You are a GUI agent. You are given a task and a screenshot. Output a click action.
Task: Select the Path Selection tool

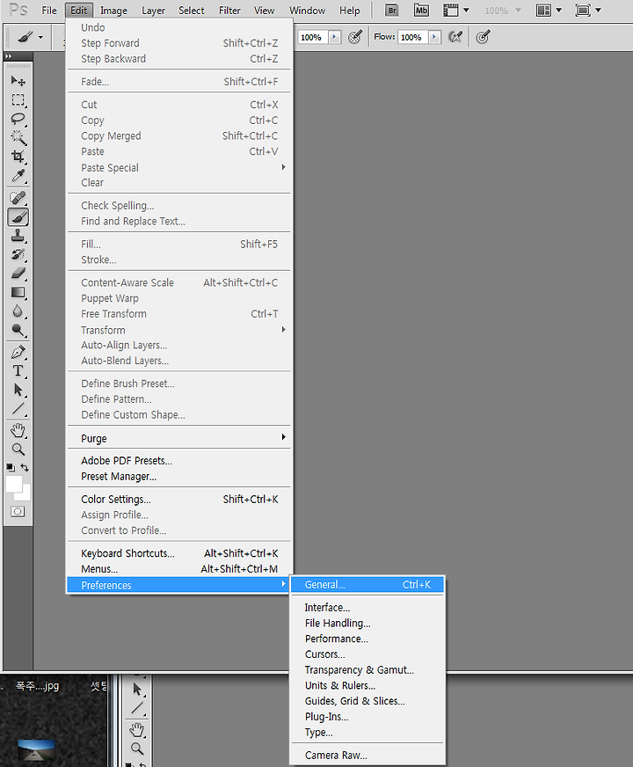pos(18,390)
